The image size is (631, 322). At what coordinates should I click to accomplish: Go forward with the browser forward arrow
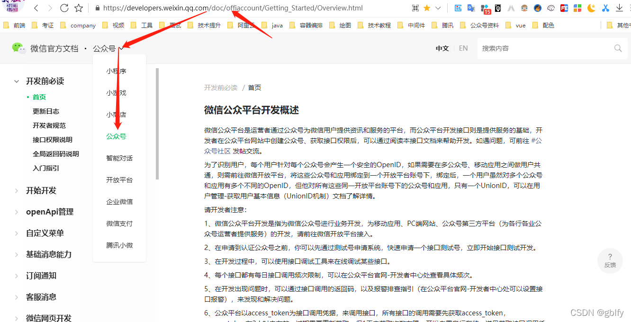point(50,8)
